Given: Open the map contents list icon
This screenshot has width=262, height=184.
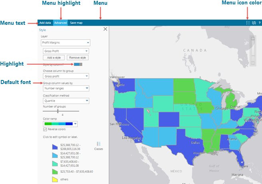Looking at the screenshot, I should [248, 23].
